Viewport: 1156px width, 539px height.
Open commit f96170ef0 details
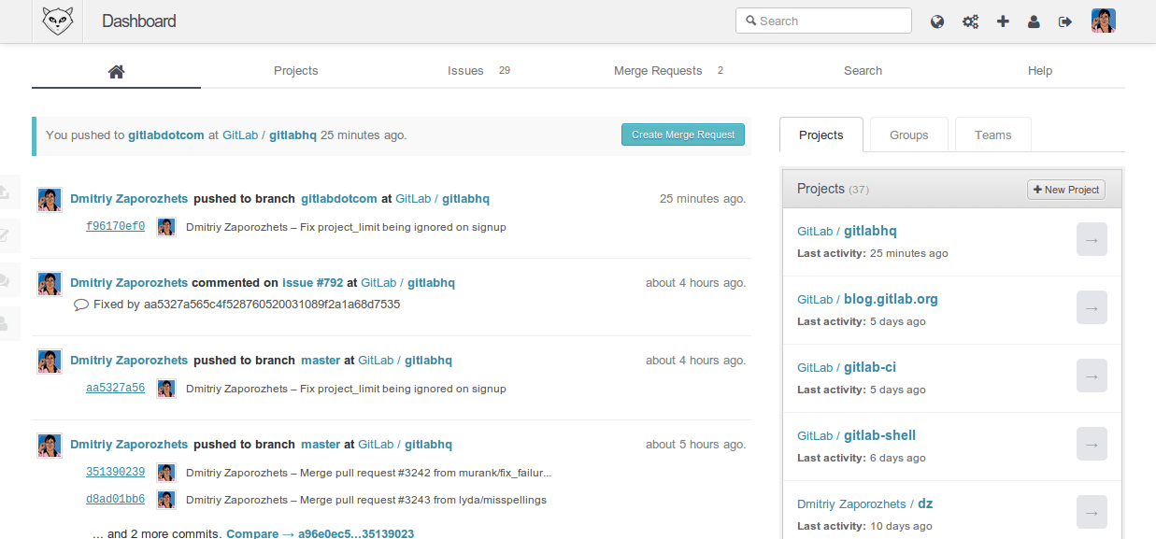click(x=115, y=226)
